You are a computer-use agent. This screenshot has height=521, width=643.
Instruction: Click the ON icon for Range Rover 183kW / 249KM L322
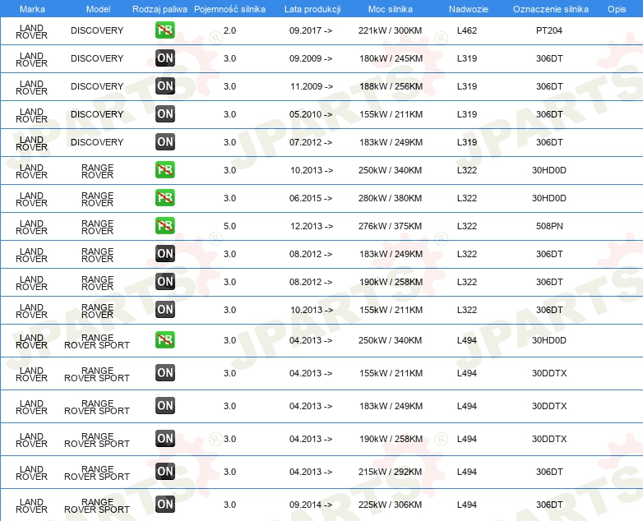point(164,253)
